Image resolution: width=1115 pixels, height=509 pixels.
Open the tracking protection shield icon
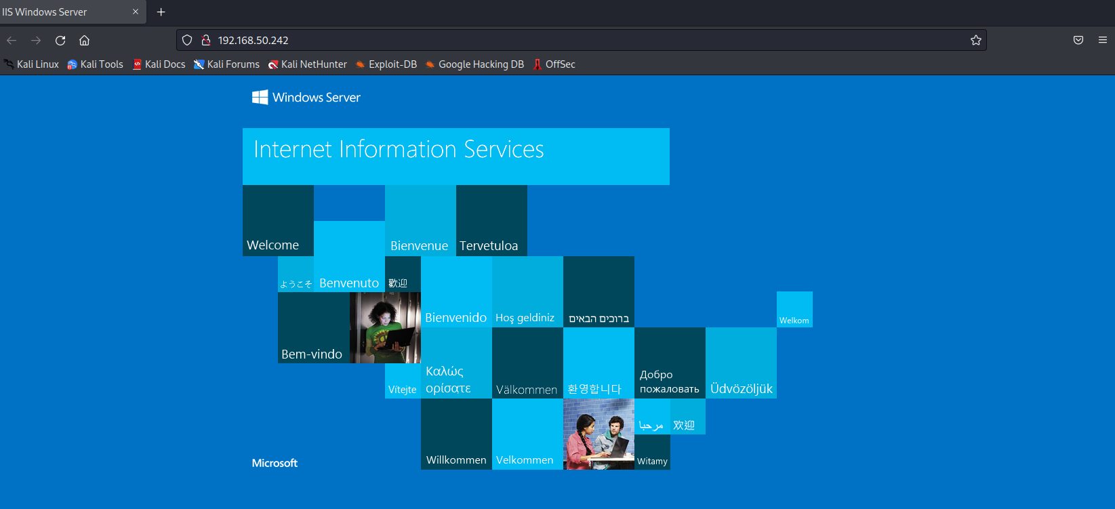pyautogui.click(x=188, y=41)
